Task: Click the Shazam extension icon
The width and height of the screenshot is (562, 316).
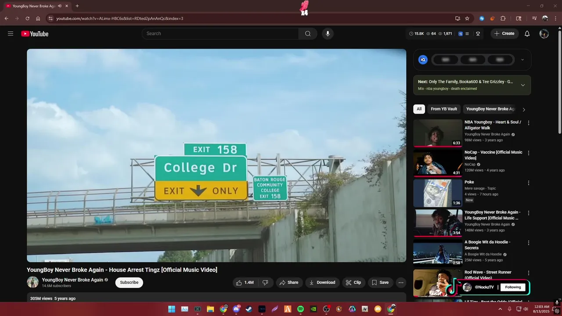Action: click(482, 18)
